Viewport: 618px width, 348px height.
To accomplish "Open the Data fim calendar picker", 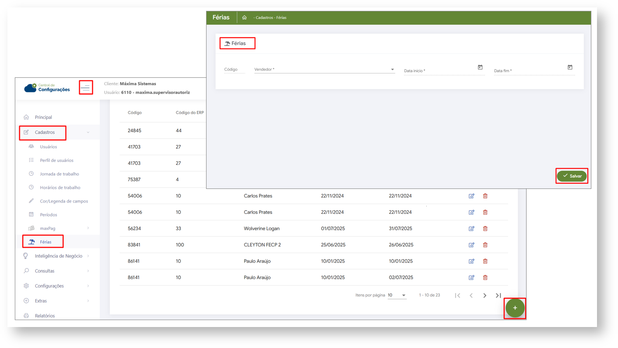I will 570,67.
